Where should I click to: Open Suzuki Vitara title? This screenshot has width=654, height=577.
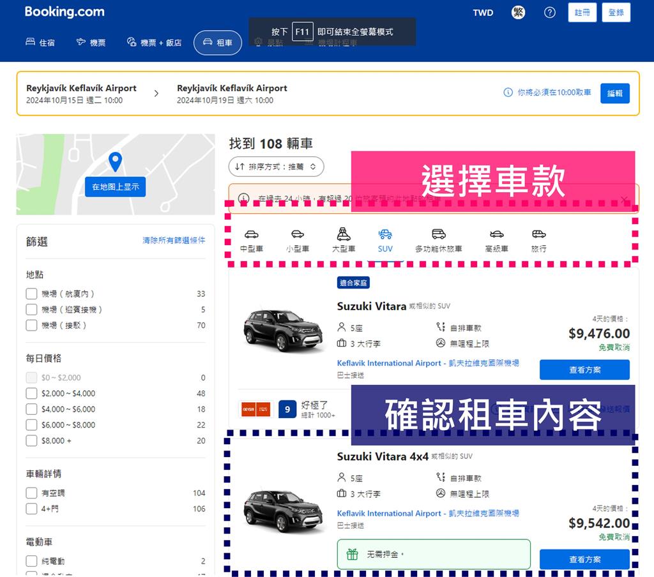pyautogui.click(x=371, y=306)
